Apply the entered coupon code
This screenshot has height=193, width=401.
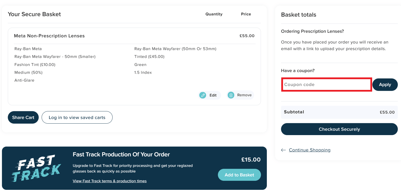click(x=385, y=84)
